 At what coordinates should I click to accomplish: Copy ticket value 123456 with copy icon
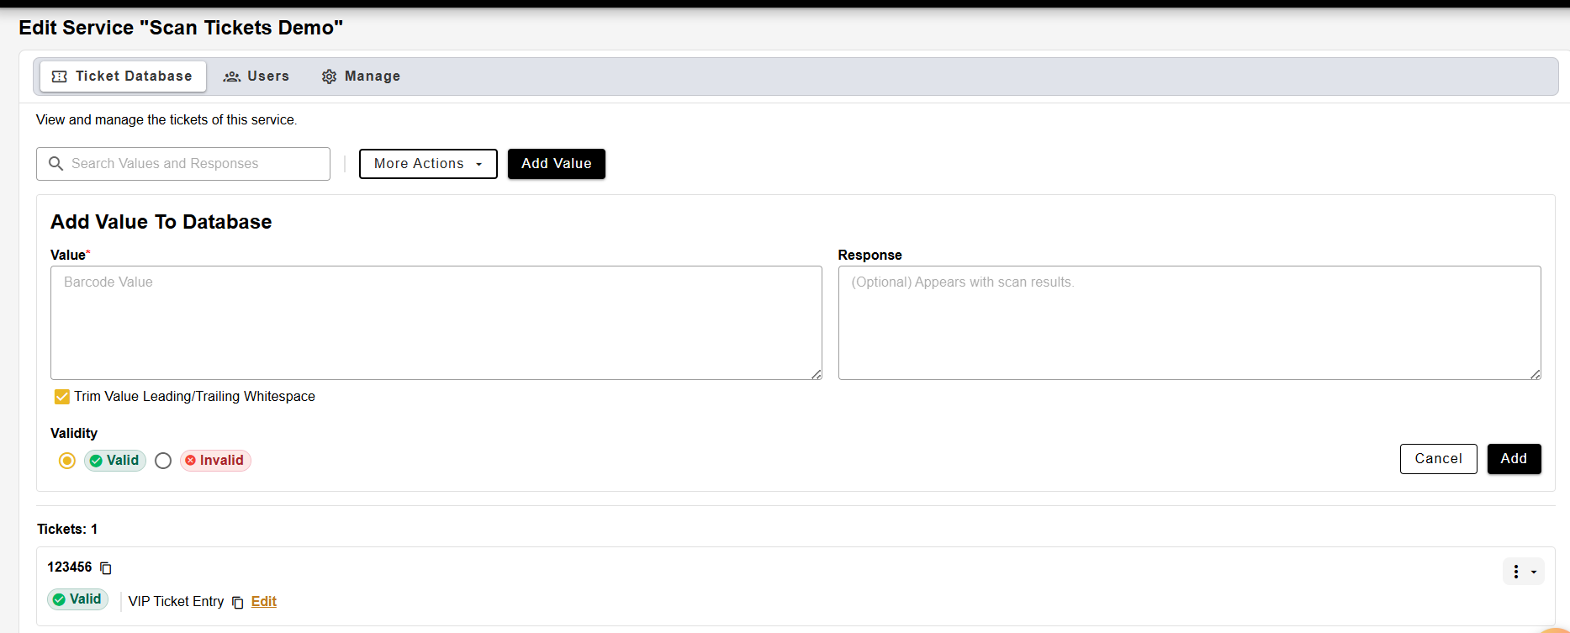click(x=106, y=568)
